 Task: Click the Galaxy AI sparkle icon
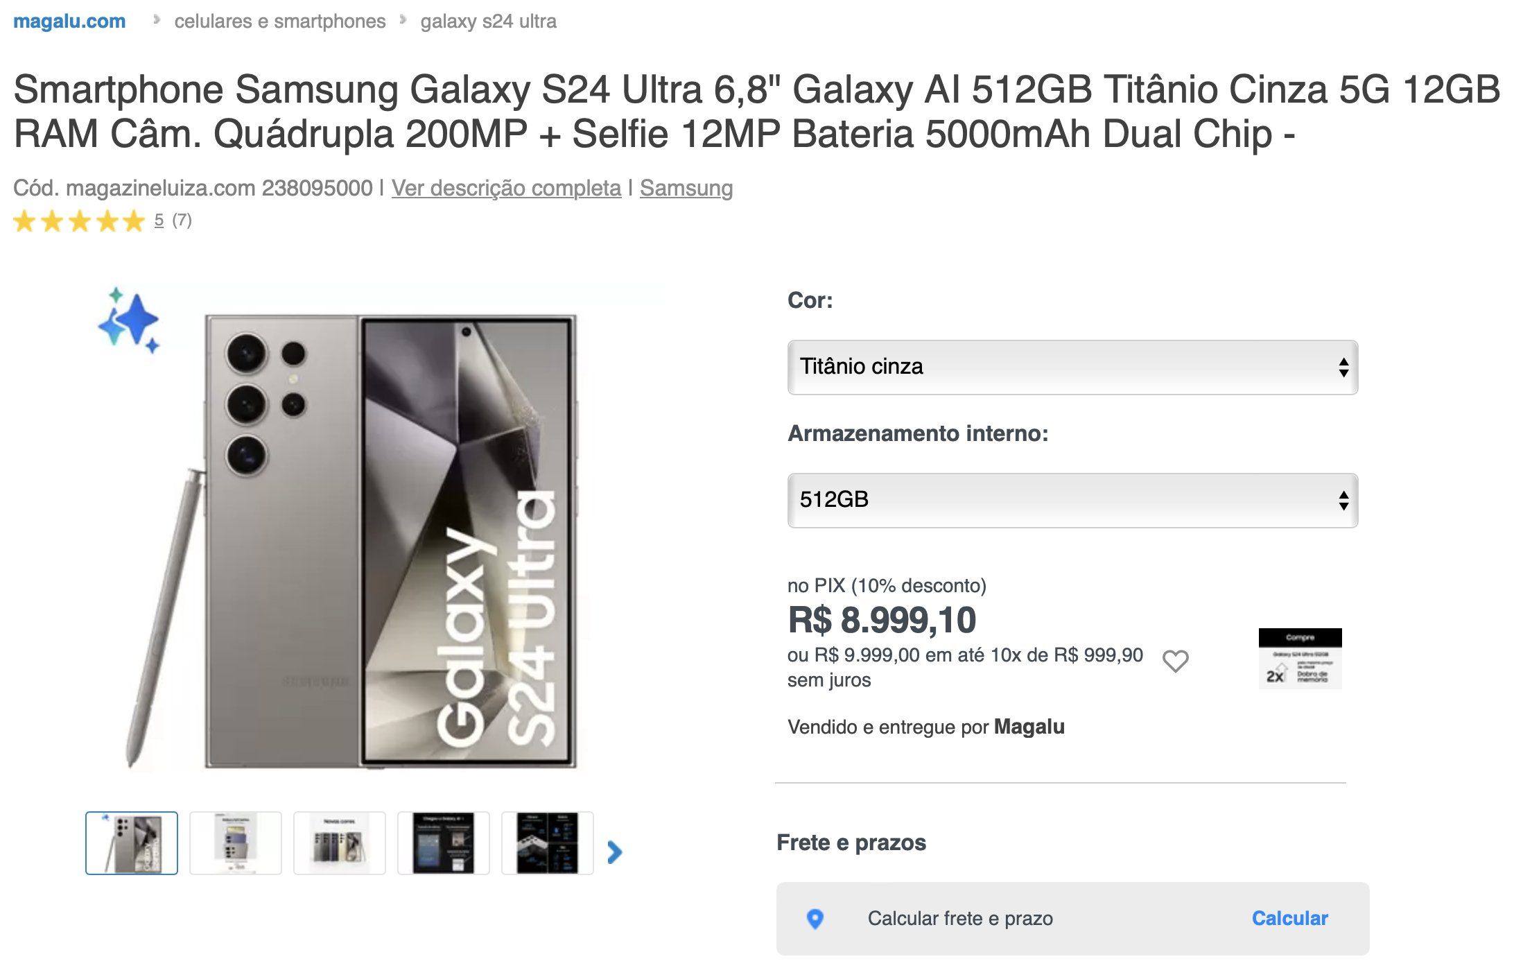[129, 320]
